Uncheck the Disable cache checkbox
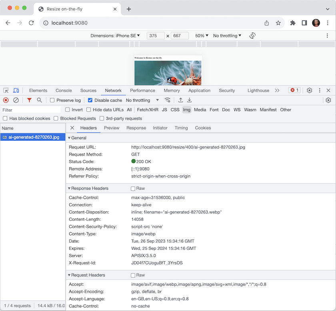Image resolution: width=336 pixels, height=311 pixels. [90, 100]
